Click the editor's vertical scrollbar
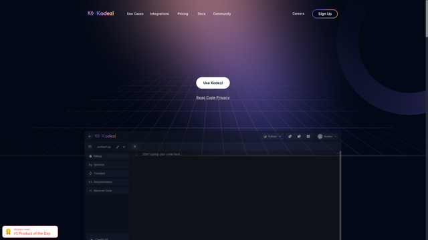The image size is (428, 240). pyautogui.click(x=340, y=196)
